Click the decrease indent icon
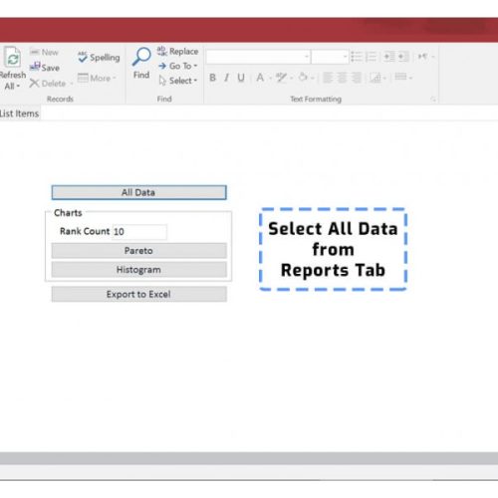The width and height of the screenshot is (498, 498). tap(389, 57)
